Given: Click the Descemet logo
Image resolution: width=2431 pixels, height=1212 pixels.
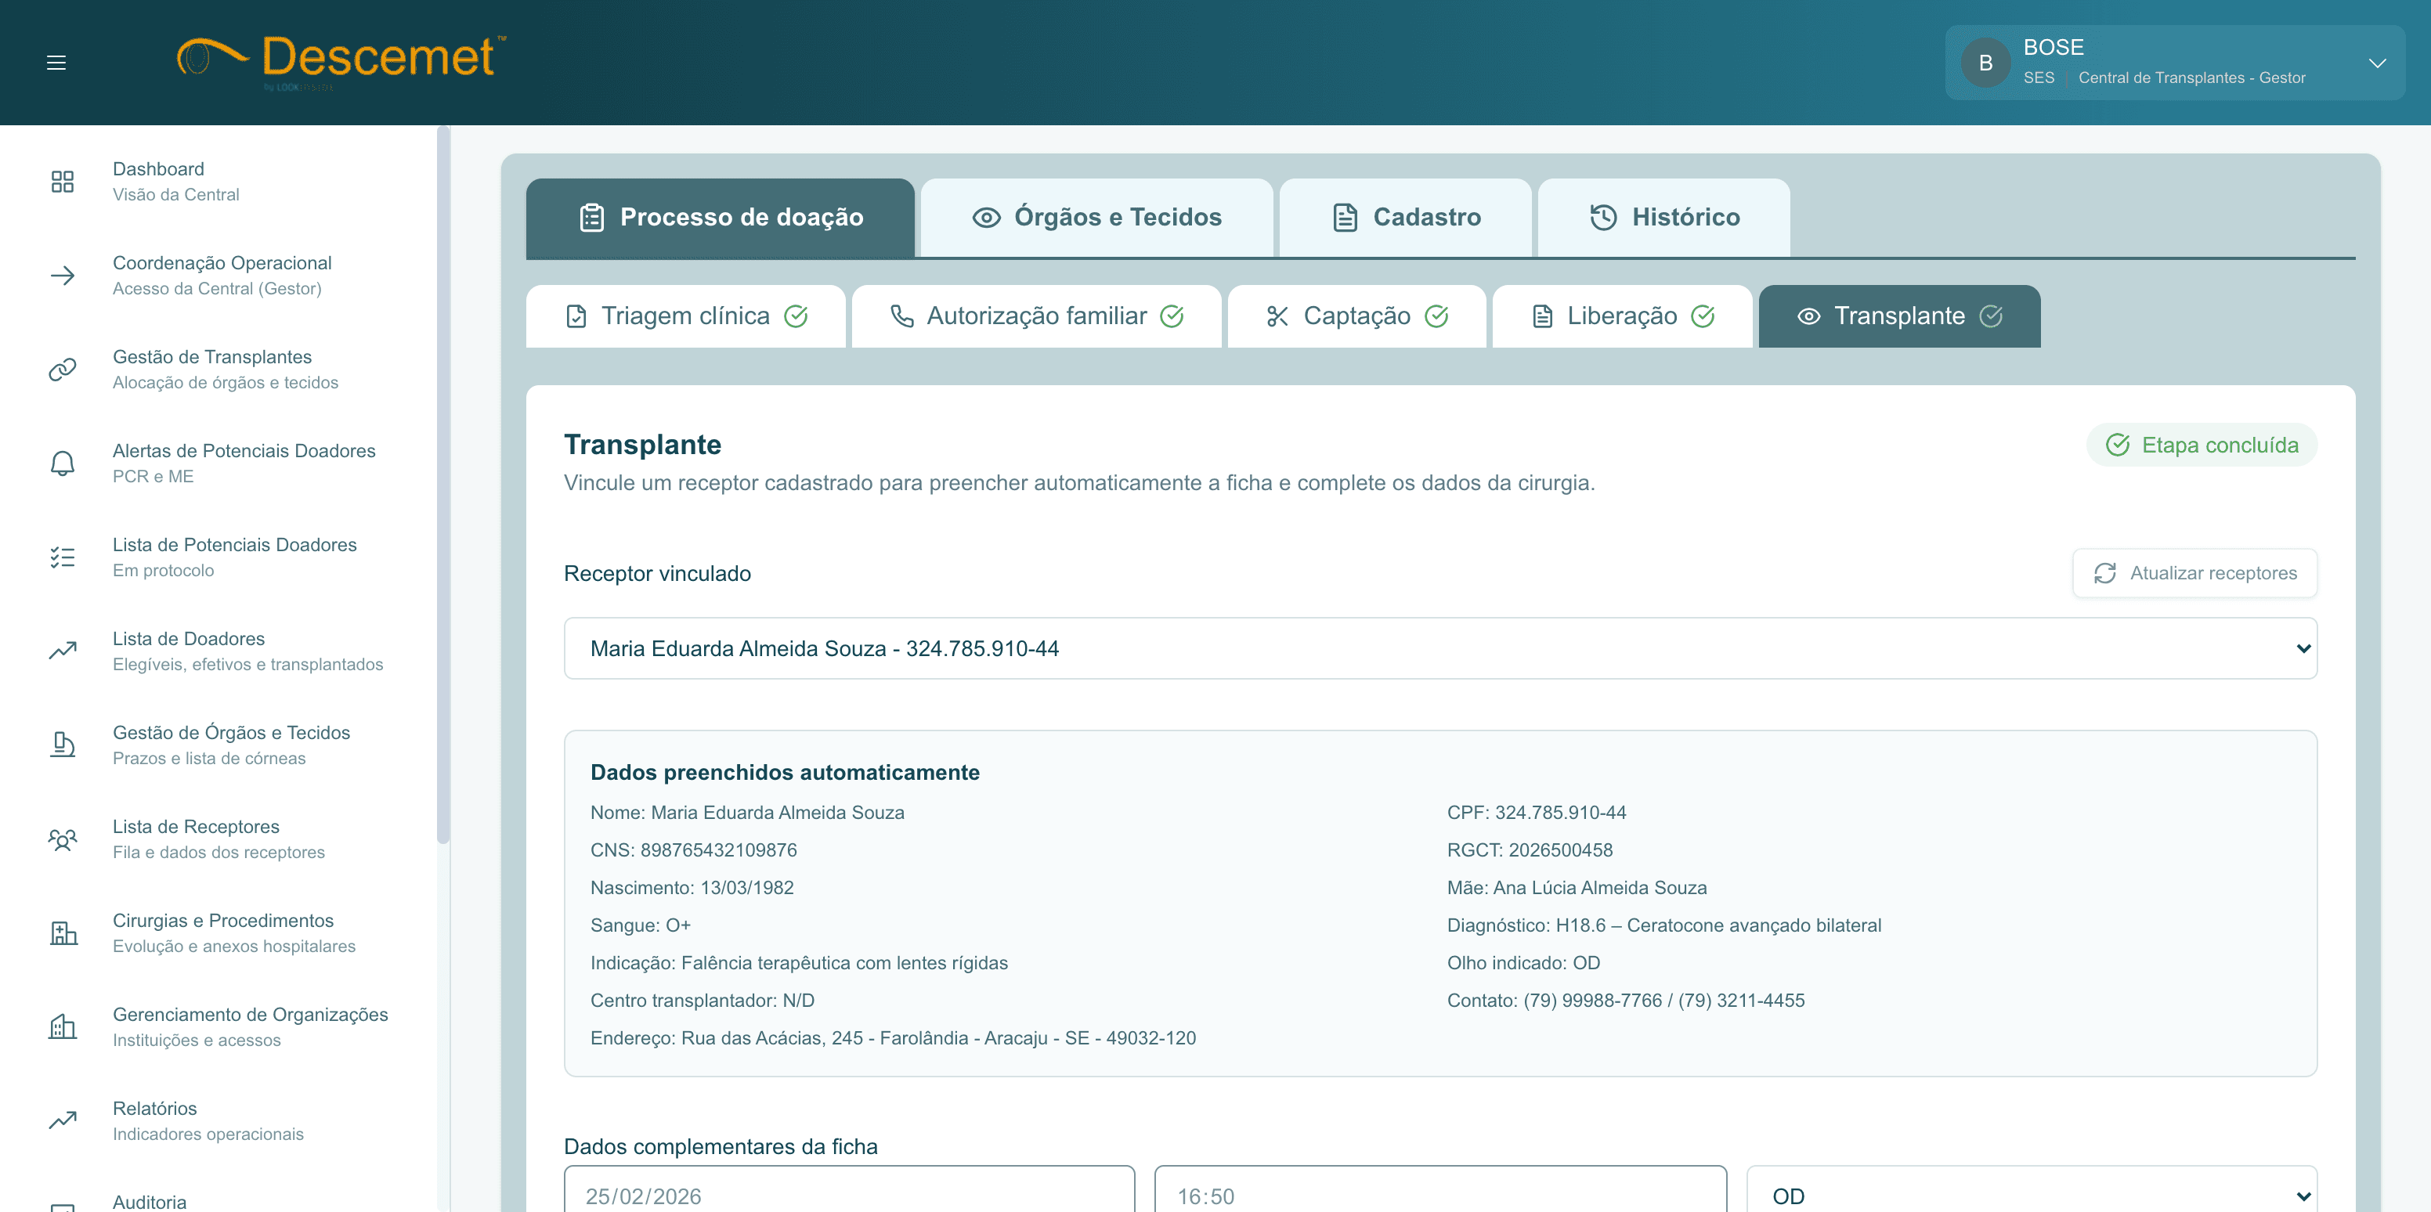Looking at the screenshot, I should [x=340, y=60].
